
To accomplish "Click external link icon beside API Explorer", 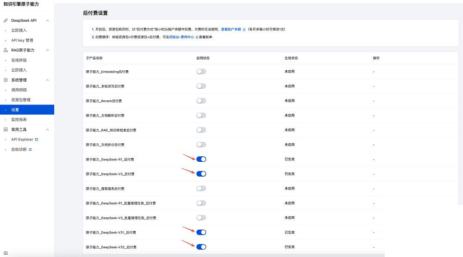I will pyautogui.click(x=37, y=139).
